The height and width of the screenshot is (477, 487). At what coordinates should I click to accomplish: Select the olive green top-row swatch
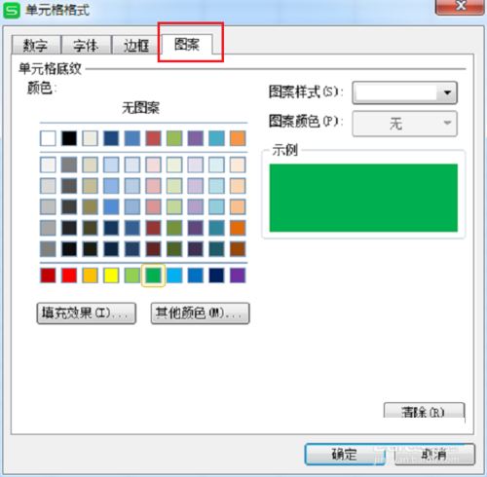tap(174, 138)
